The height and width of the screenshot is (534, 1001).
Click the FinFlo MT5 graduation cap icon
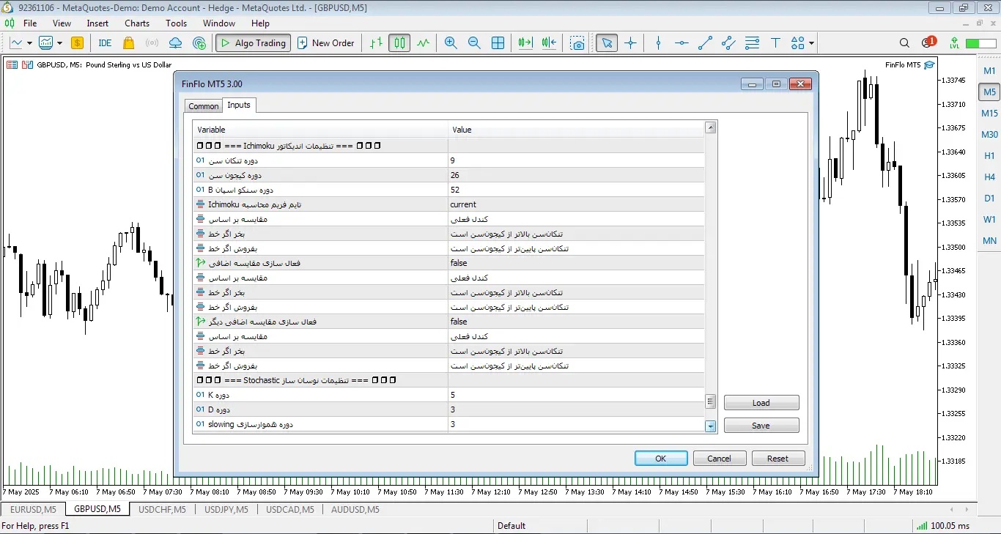pyautogui.click(x=929, y=65)
